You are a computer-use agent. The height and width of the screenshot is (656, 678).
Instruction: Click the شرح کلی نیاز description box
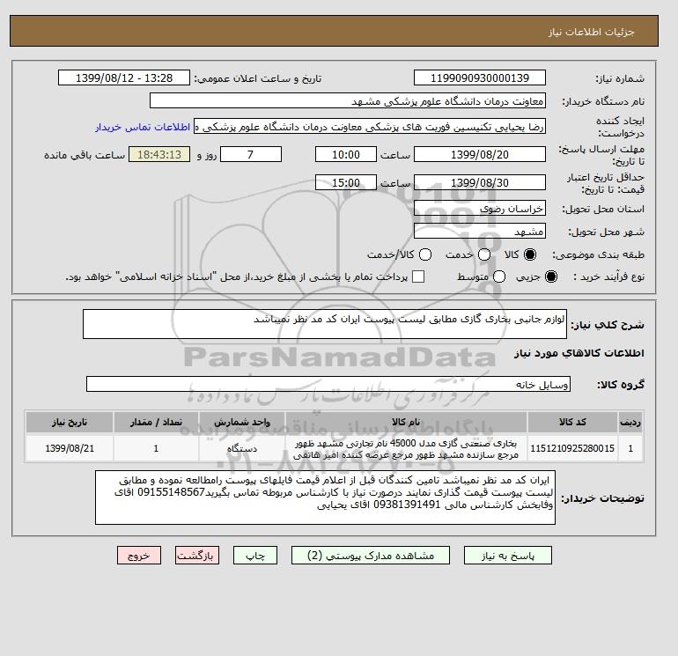click(x=325, y=324)
